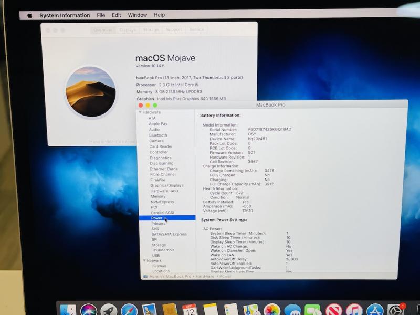Open Launchpad rocket icon in dock

[x=109, y=310]
